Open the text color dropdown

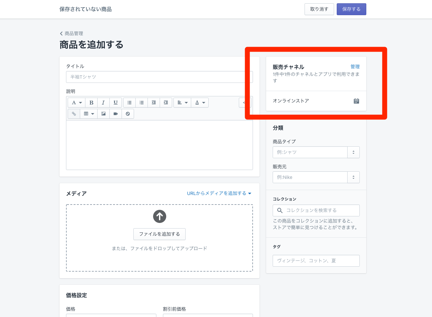[200, 102]
